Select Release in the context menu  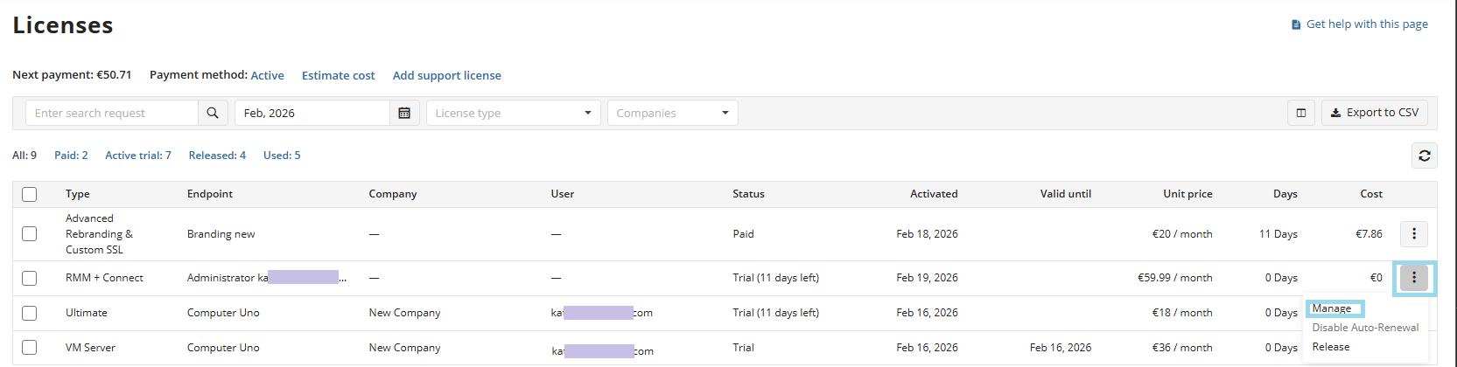point(1331,347)
